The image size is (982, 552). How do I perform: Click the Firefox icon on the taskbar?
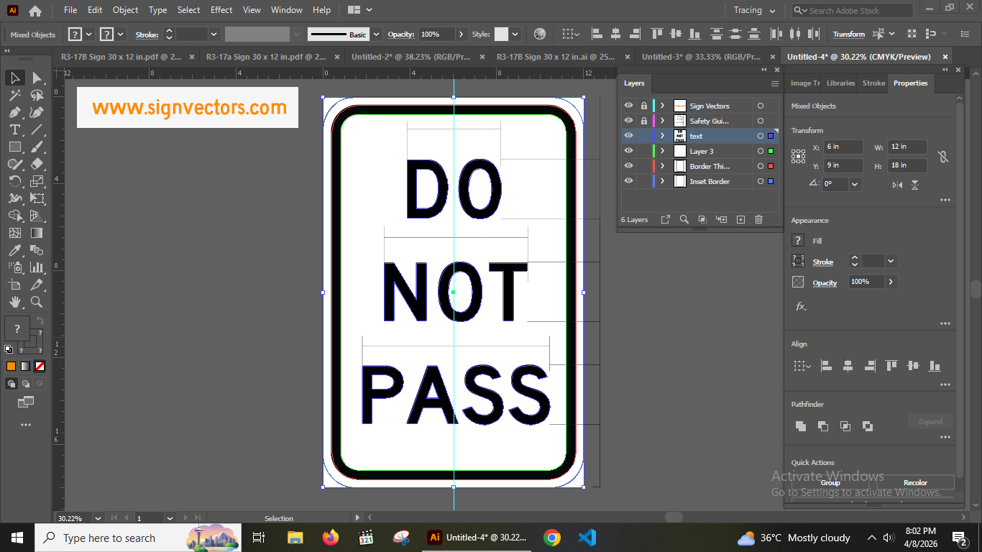pyautogui.click(x=330, y=538)
